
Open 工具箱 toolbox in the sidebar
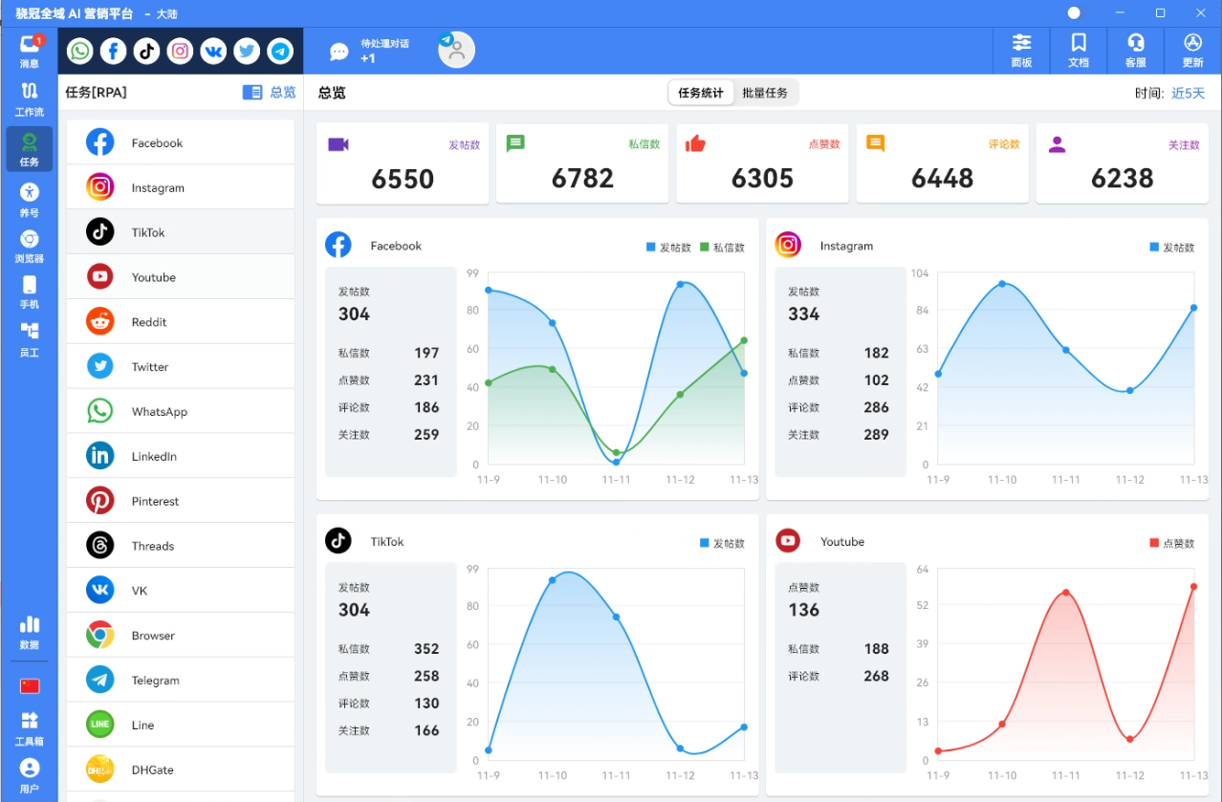(x=30, y=727)
